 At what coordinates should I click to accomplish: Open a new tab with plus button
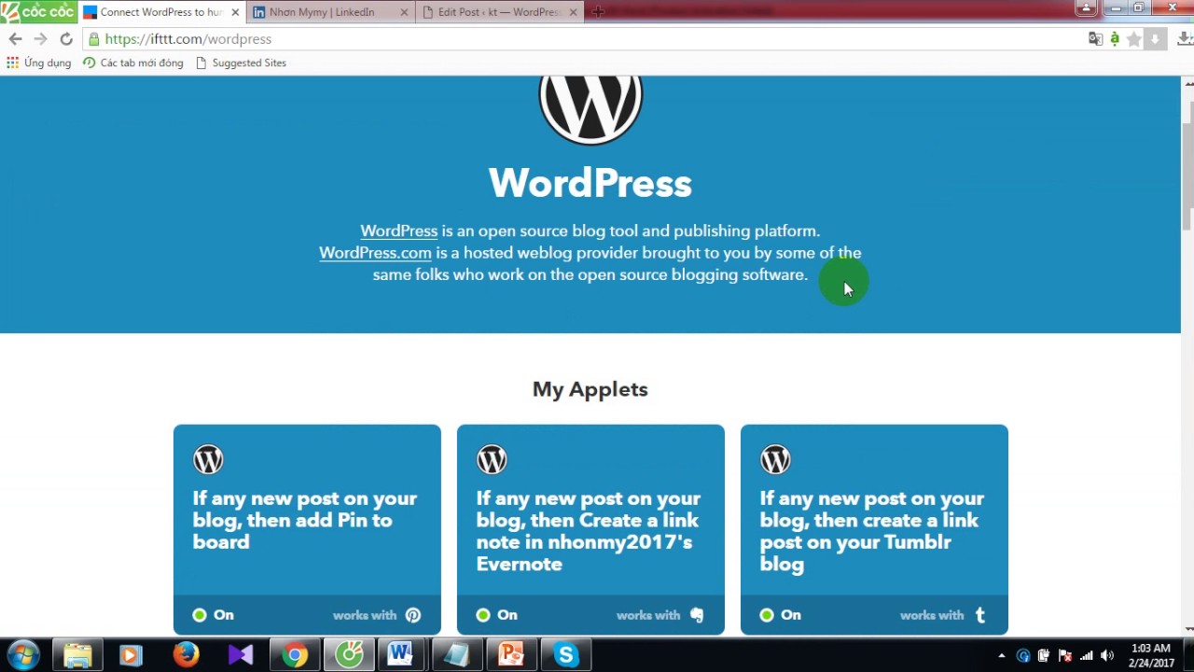click(599, 11)
